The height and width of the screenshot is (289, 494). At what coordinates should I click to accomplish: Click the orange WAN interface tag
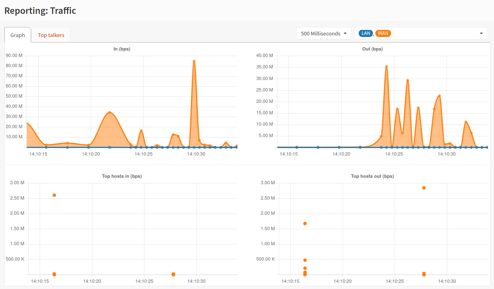383,33
